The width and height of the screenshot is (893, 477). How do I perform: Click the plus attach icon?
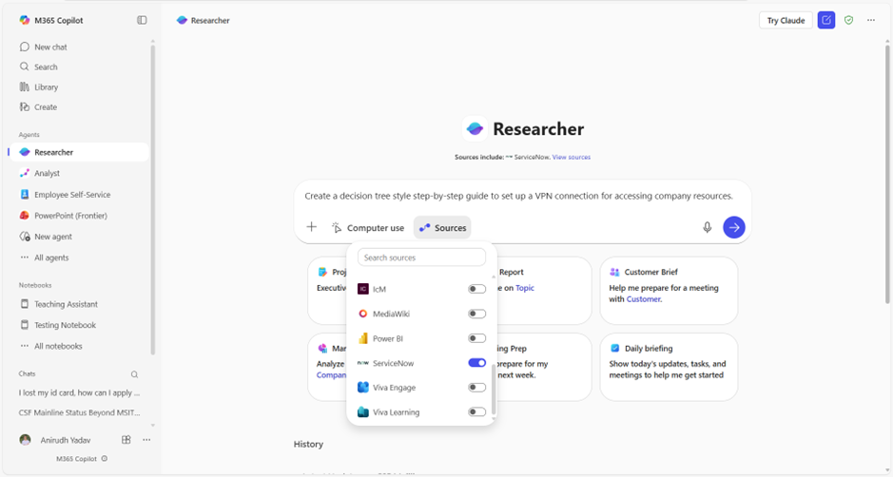click(x=312, y=227)
